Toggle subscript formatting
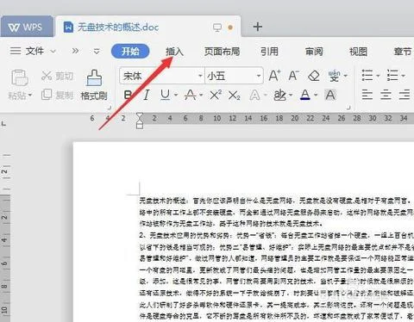Image resolution: width=414 pixels, height=322 pixels. [235, 96]
